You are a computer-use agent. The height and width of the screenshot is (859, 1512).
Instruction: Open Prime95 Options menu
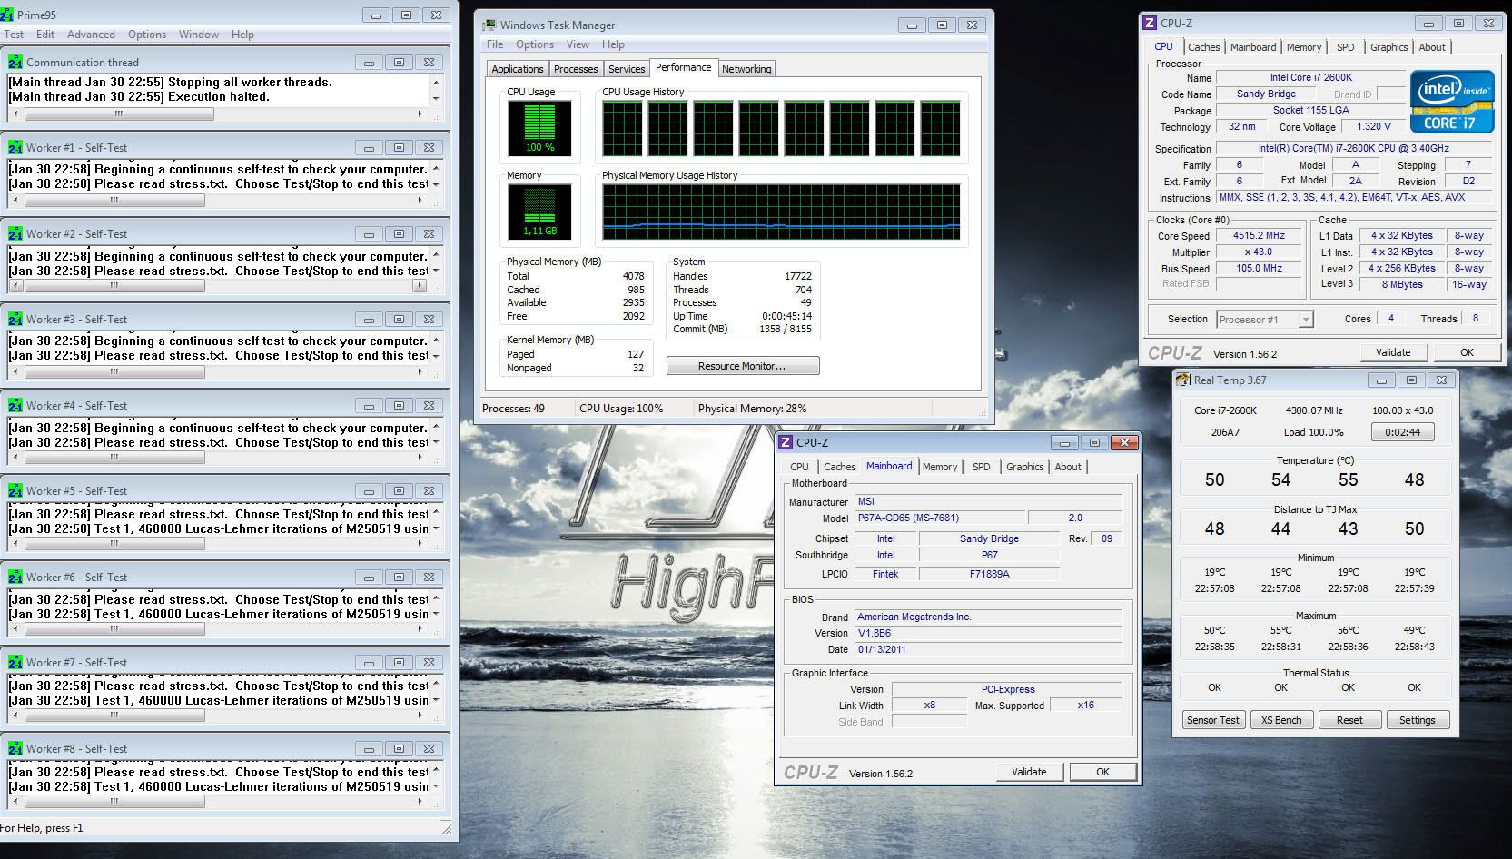(x=147, y=35)
